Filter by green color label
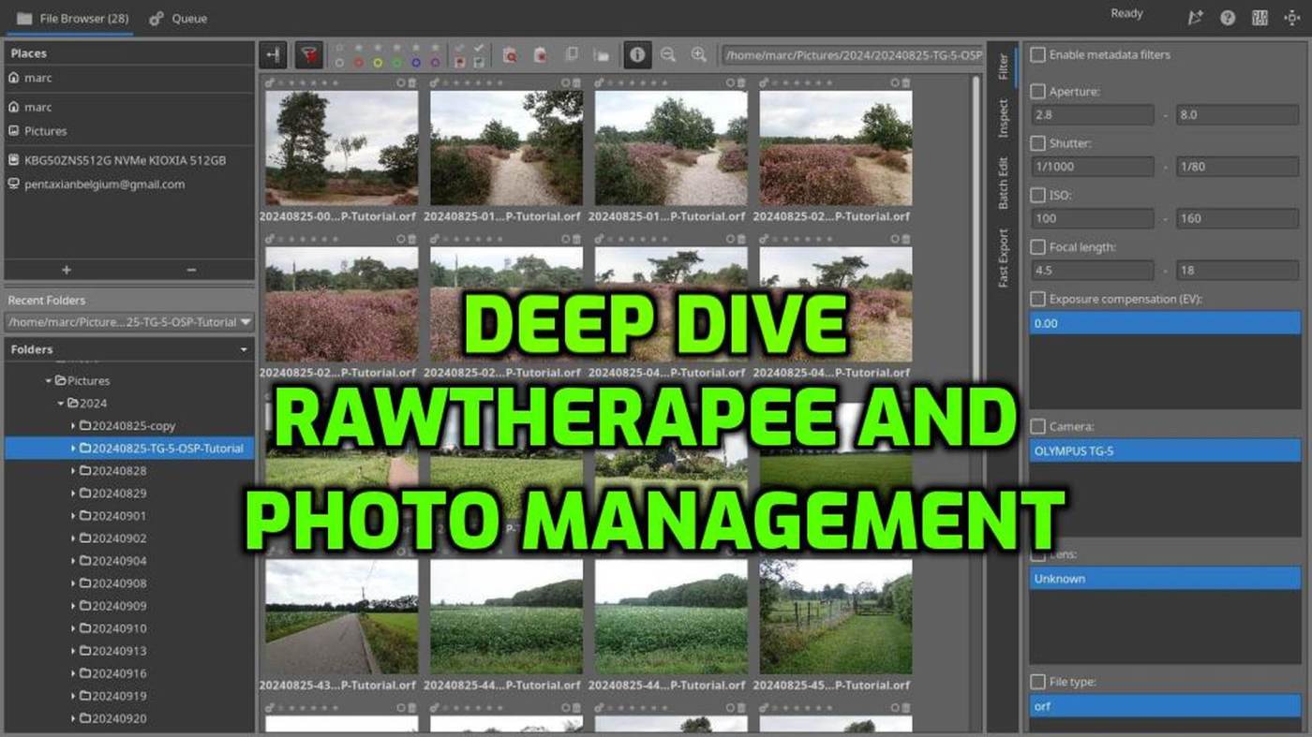Viewport: 1312px width, 737px height. (396, 63)
